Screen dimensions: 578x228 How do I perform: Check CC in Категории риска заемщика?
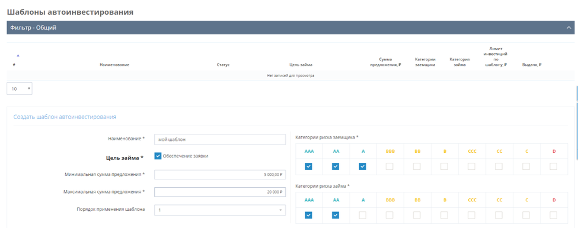point(499,166)
